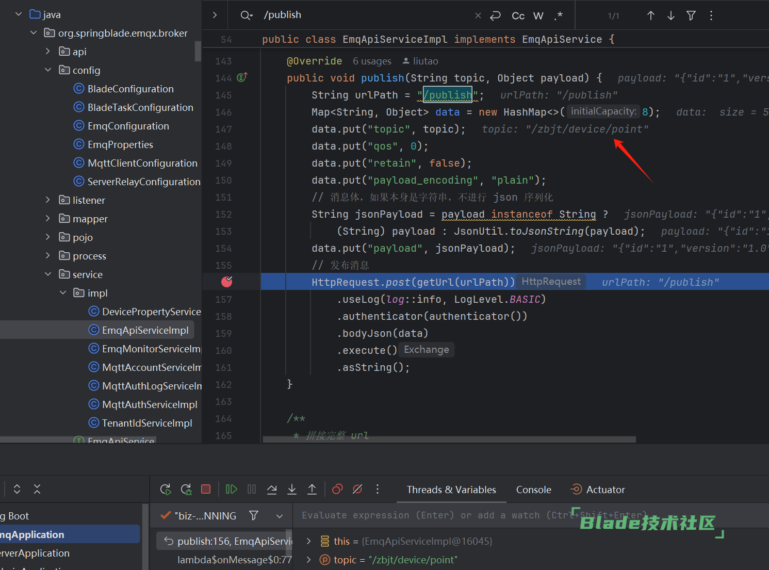The image size is (769, 570).
Task: Toggle Match Case (Cc) in search
Action: coord(518,16)
